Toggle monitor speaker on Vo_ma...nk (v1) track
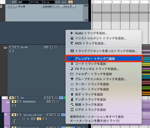The width and height of the screenshot is (150, 128). 24,119
